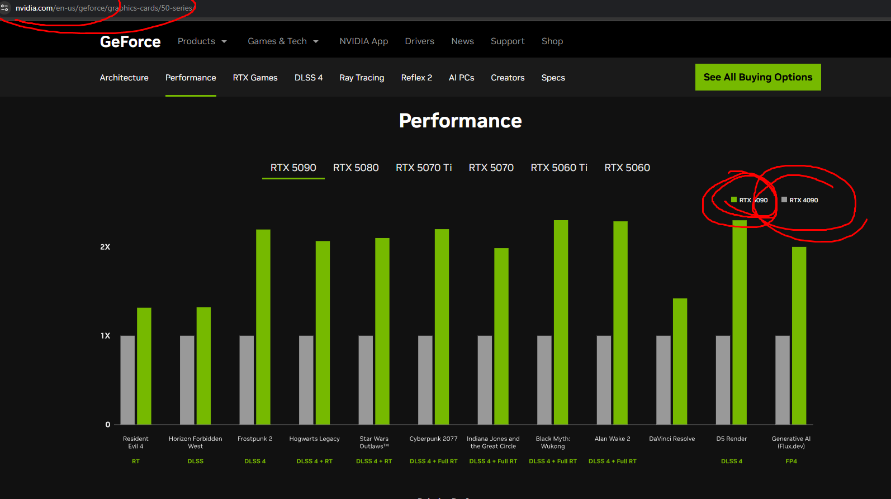The height and width of the screenshot is (499, 891).
Task: Click the Black Myth: Wukong axis label
Action: pos(553,443)
